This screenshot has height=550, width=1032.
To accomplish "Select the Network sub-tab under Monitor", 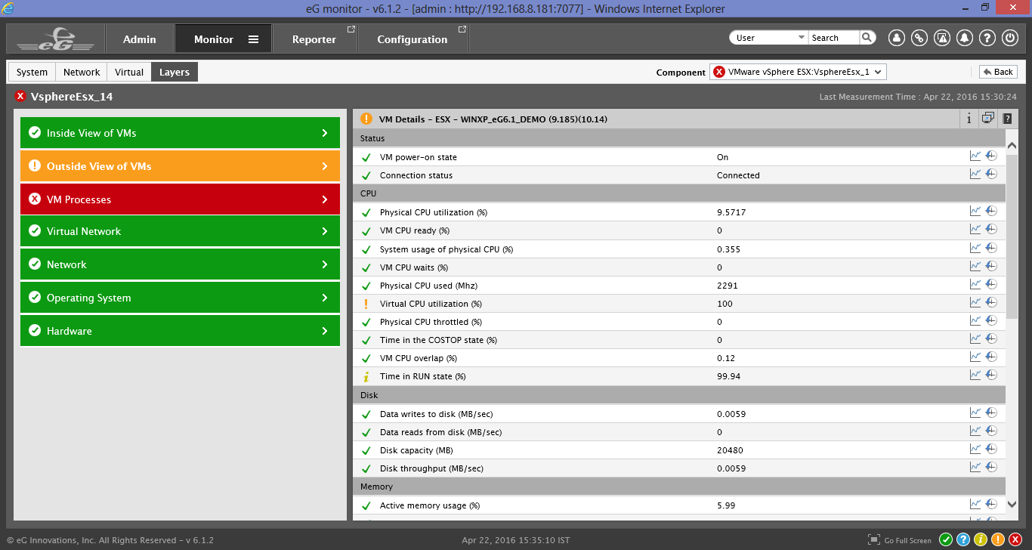I will coord(82,72).
